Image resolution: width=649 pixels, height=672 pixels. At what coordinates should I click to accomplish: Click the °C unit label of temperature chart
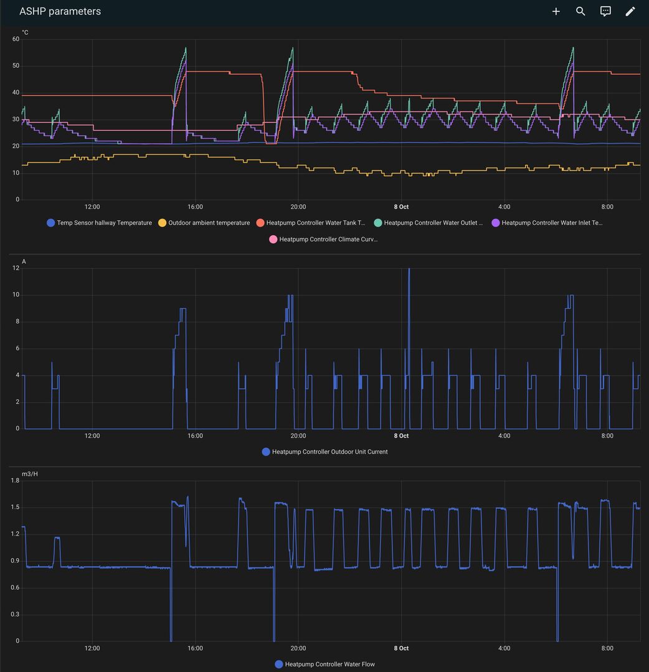25,32
